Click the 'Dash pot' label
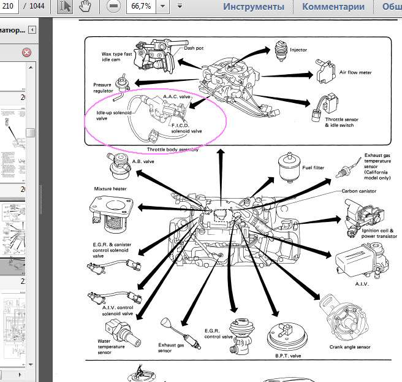Image resolution: width=402 pixels, height=382 pixels. point(194,48)
